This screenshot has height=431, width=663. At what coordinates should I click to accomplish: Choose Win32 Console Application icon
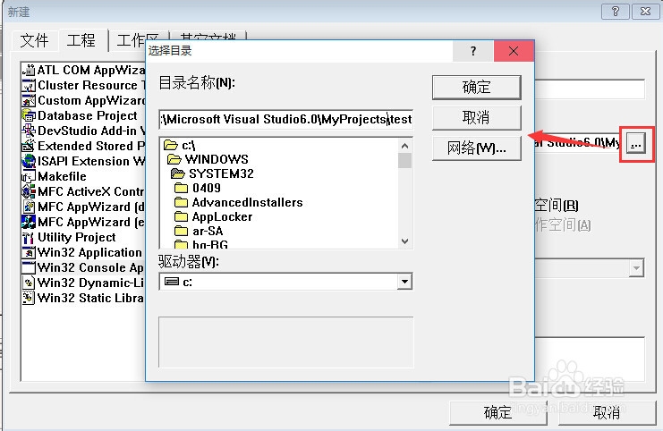29,268
